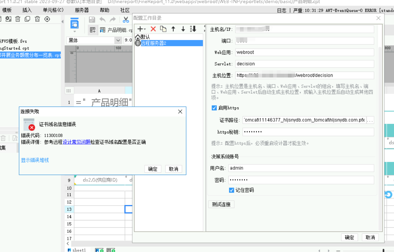Close the 配置工作目录 dialog

click(378, 18)
